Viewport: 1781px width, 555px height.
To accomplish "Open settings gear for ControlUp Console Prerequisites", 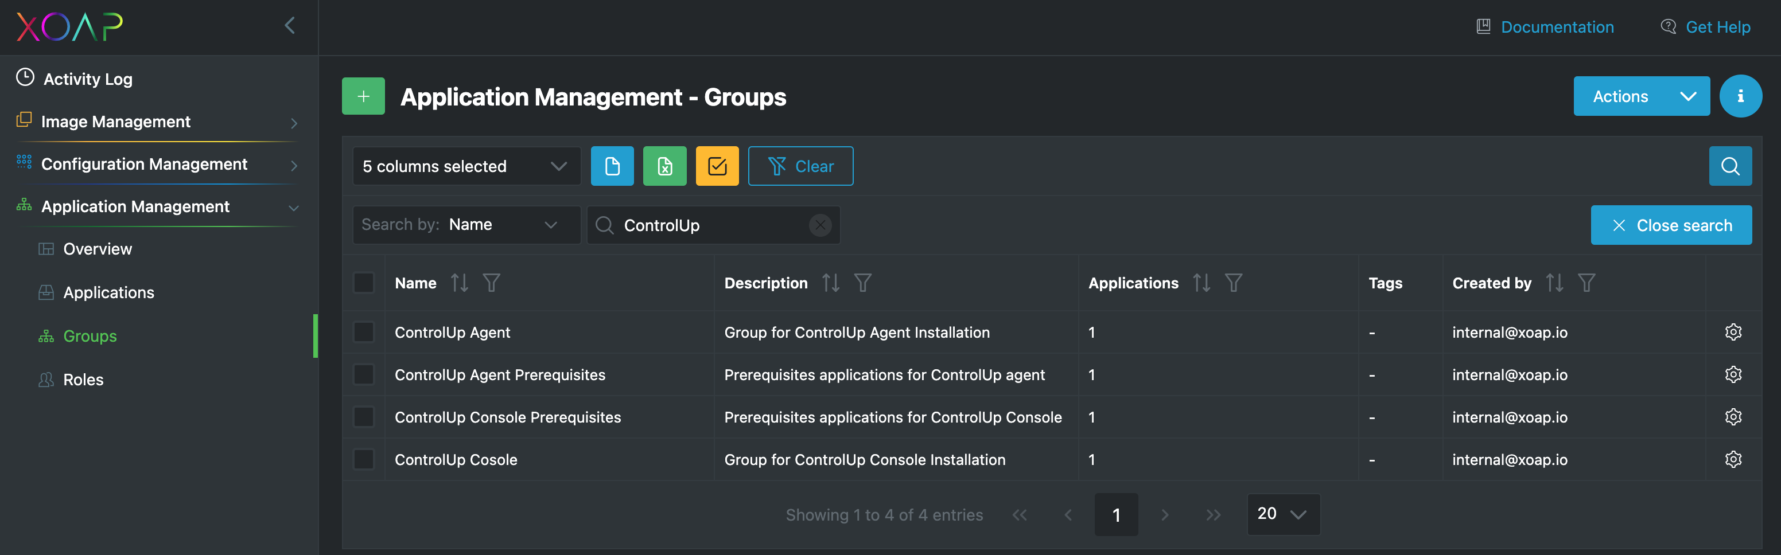I will pos(1733,417).
